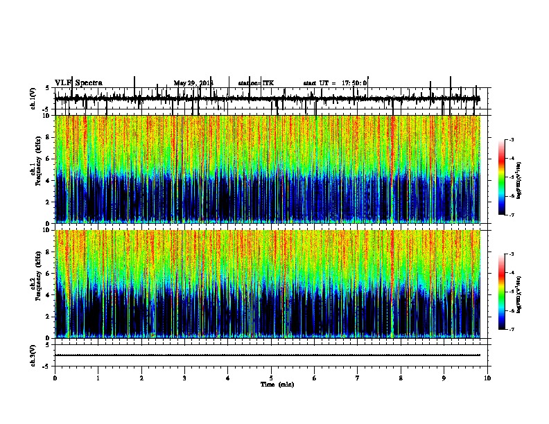Click the "1" minute tick on the time axis
The width and height of the screenshot is (549, 424).
coord(98,378)
